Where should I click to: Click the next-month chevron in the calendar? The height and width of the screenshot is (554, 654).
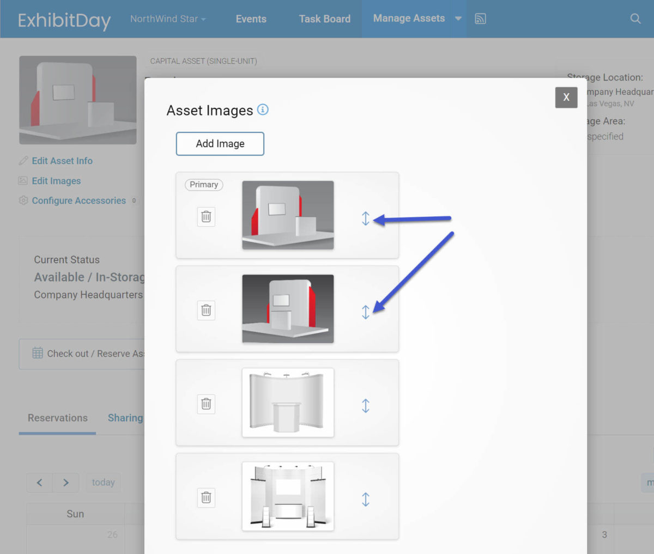coord(66,482)
